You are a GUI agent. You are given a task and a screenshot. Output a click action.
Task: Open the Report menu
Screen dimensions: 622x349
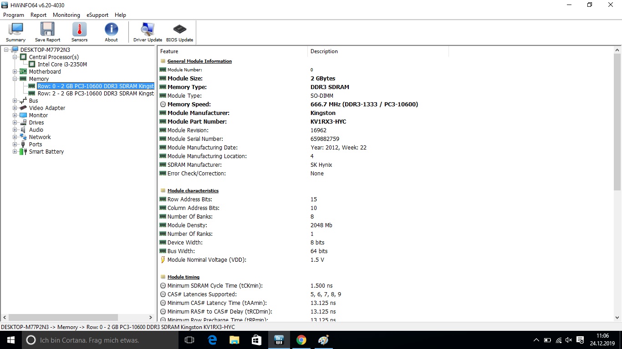tap(38, 15)
